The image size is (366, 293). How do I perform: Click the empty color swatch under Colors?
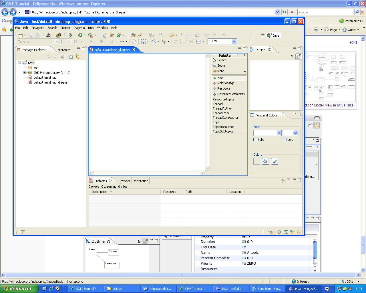tap(256, 161)
